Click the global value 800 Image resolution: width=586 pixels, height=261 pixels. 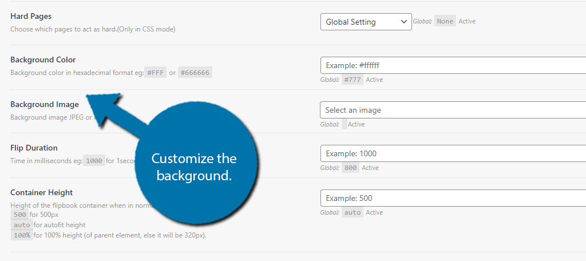tap(351, 168)
